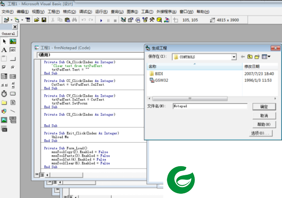Select the Data control tool
The image size is (282, 198).
click(x=13, y=120)
